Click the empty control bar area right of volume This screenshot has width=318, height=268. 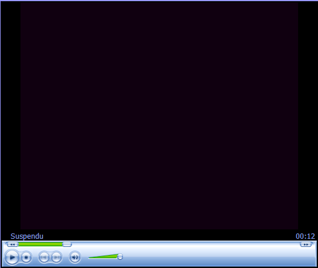click(219, 257)
